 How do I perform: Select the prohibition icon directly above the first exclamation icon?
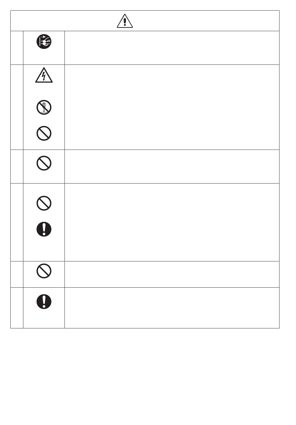click(x=44, y=203)
